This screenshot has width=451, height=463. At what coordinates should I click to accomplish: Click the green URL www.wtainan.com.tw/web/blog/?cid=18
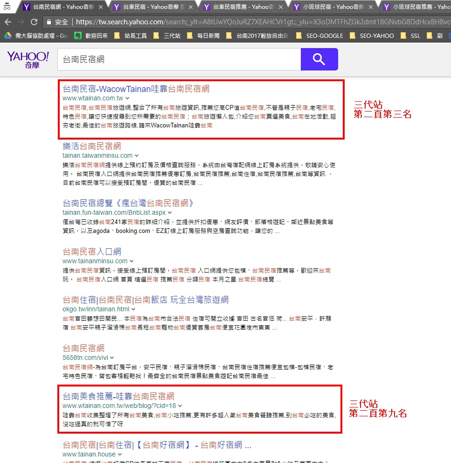[x=119, y=406]
